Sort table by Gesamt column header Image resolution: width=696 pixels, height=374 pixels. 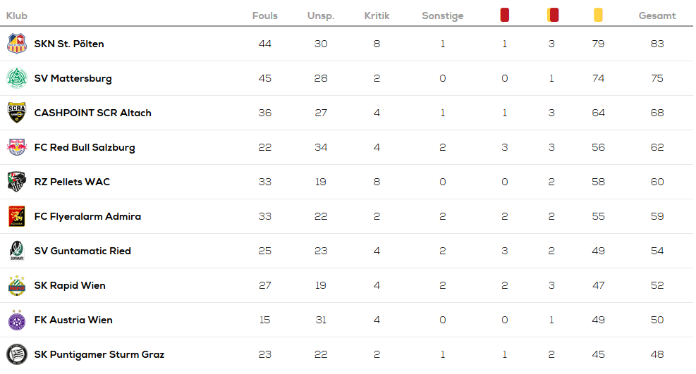click(x=657, y=15)
